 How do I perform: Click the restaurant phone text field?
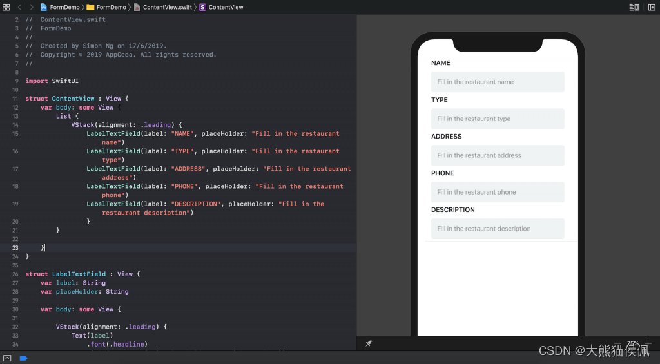tap(498, 192)
